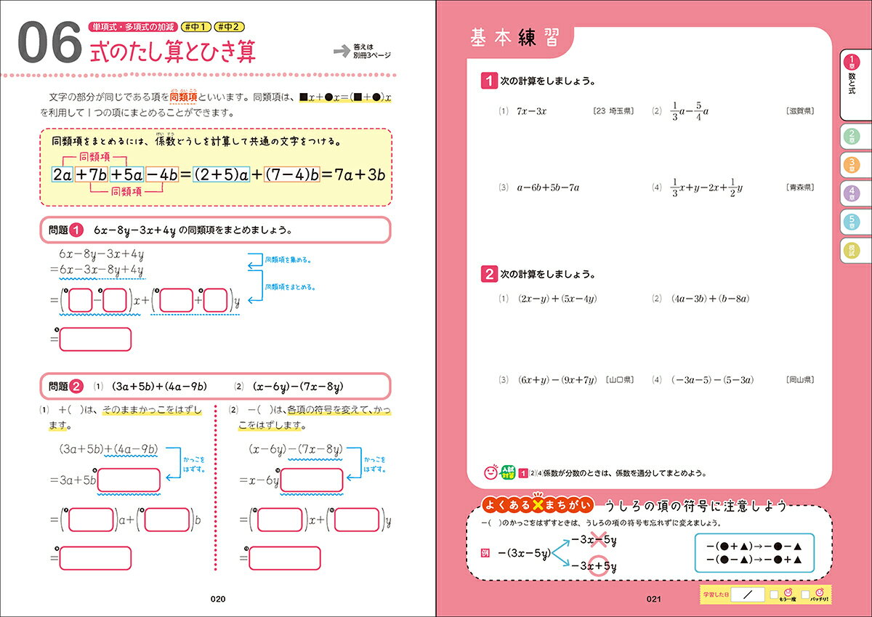This screenshot has width=872, height=617.
Task: Click the answer box after =x−6y
Action: click(x=312, y=480)
